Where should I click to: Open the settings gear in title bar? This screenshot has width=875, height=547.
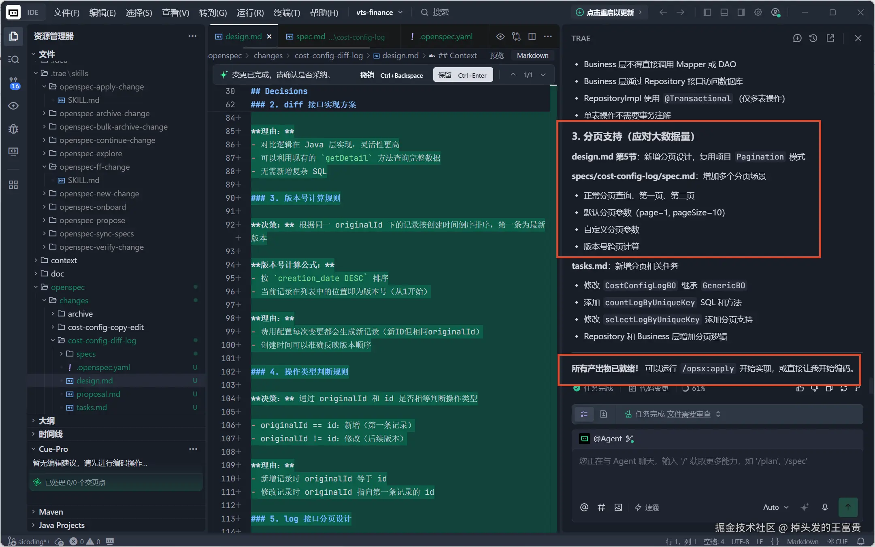click(x=758, y=13)
